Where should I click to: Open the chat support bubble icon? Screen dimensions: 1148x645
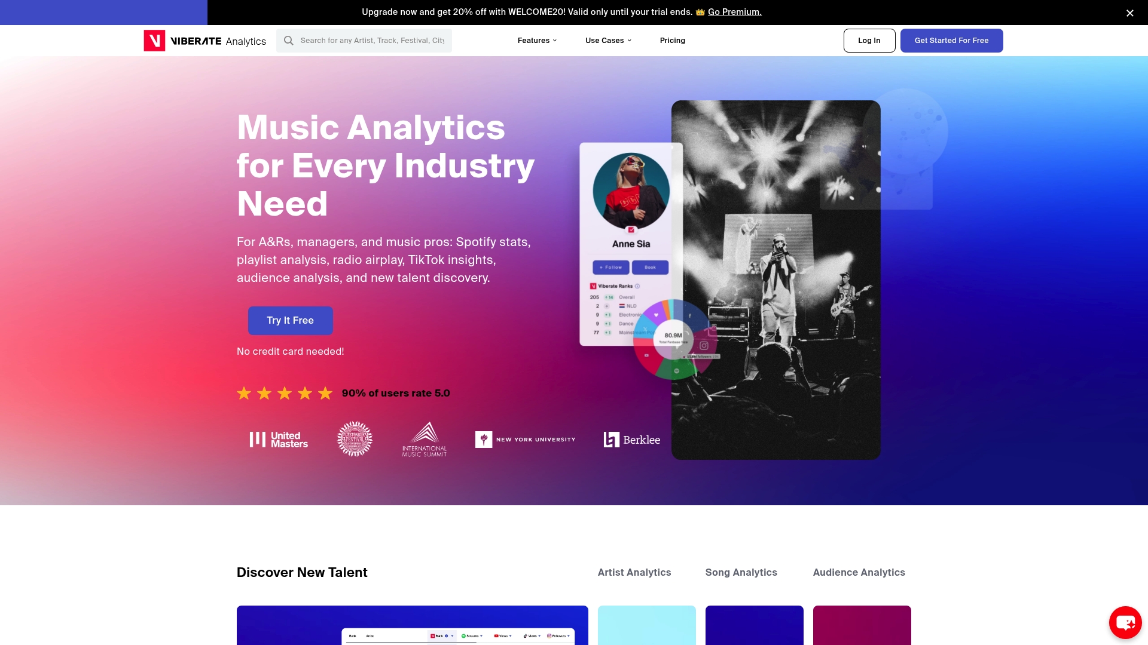coord(1125,623)
